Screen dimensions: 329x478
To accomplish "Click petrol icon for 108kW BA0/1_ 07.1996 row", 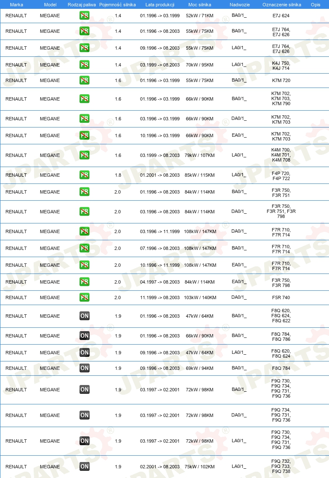I will [85, 248].
